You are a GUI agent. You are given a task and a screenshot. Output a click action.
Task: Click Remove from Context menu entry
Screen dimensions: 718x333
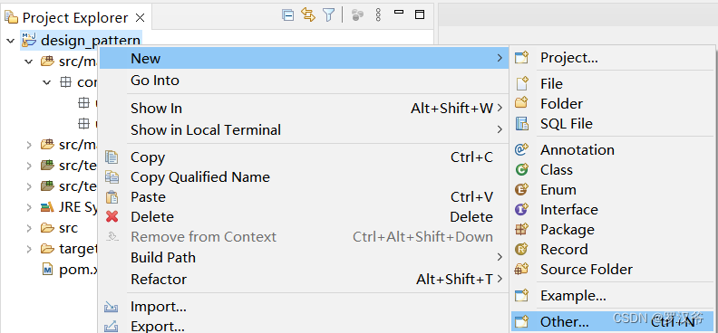point(304,237)
